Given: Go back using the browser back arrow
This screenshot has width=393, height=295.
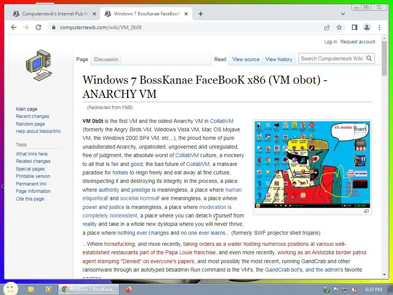Looking at the screenshot, I should [14, 27].
